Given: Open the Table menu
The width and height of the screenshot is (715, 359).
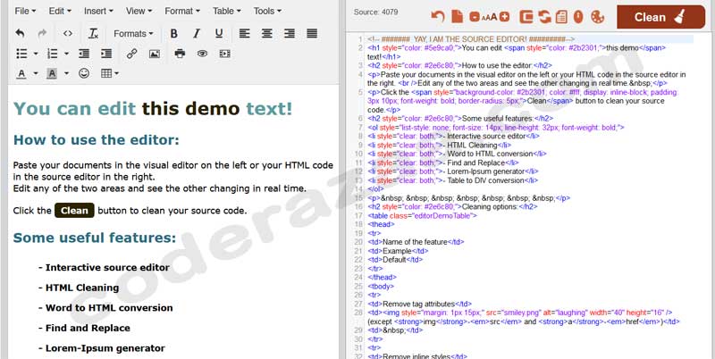Looking at the screenshot, I should click(227, 11).
